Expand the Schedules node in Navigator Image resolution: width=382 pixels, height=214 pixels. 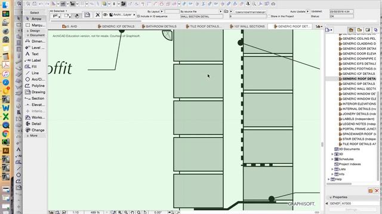pos(332,159)
